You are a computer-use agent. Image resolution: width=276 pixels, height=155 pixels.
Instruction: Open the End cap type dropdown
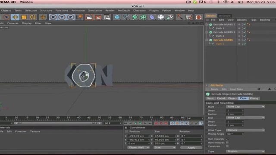point(245,118)
